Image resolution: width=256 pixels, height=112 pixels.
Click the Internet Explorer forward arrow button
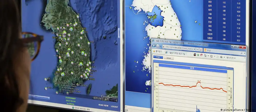(x=158, y=46)
